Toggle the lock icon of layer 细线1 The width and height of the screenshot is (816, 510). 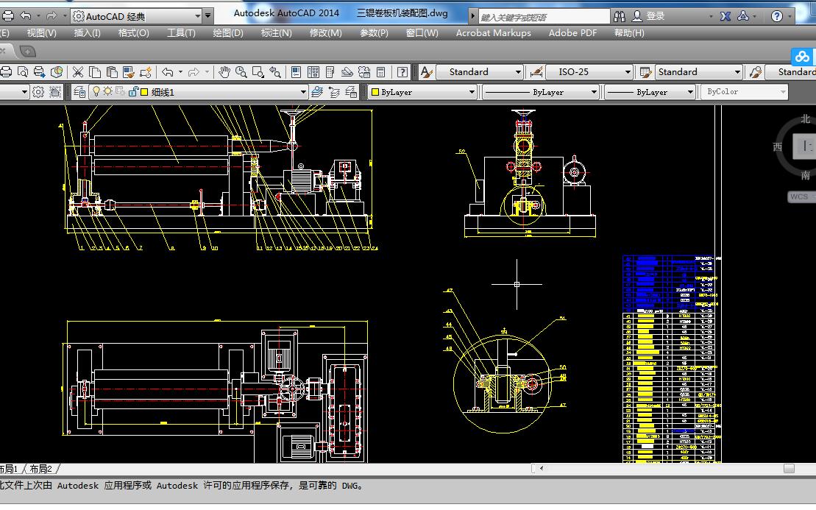click(132, 91)
